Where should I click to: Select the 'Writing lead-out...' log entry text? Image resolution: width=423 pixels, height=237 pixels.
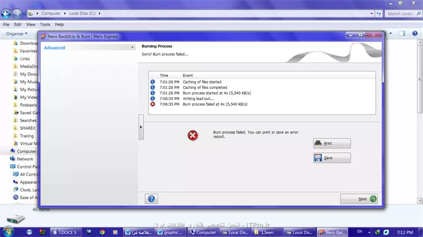(x=198, y=98)
